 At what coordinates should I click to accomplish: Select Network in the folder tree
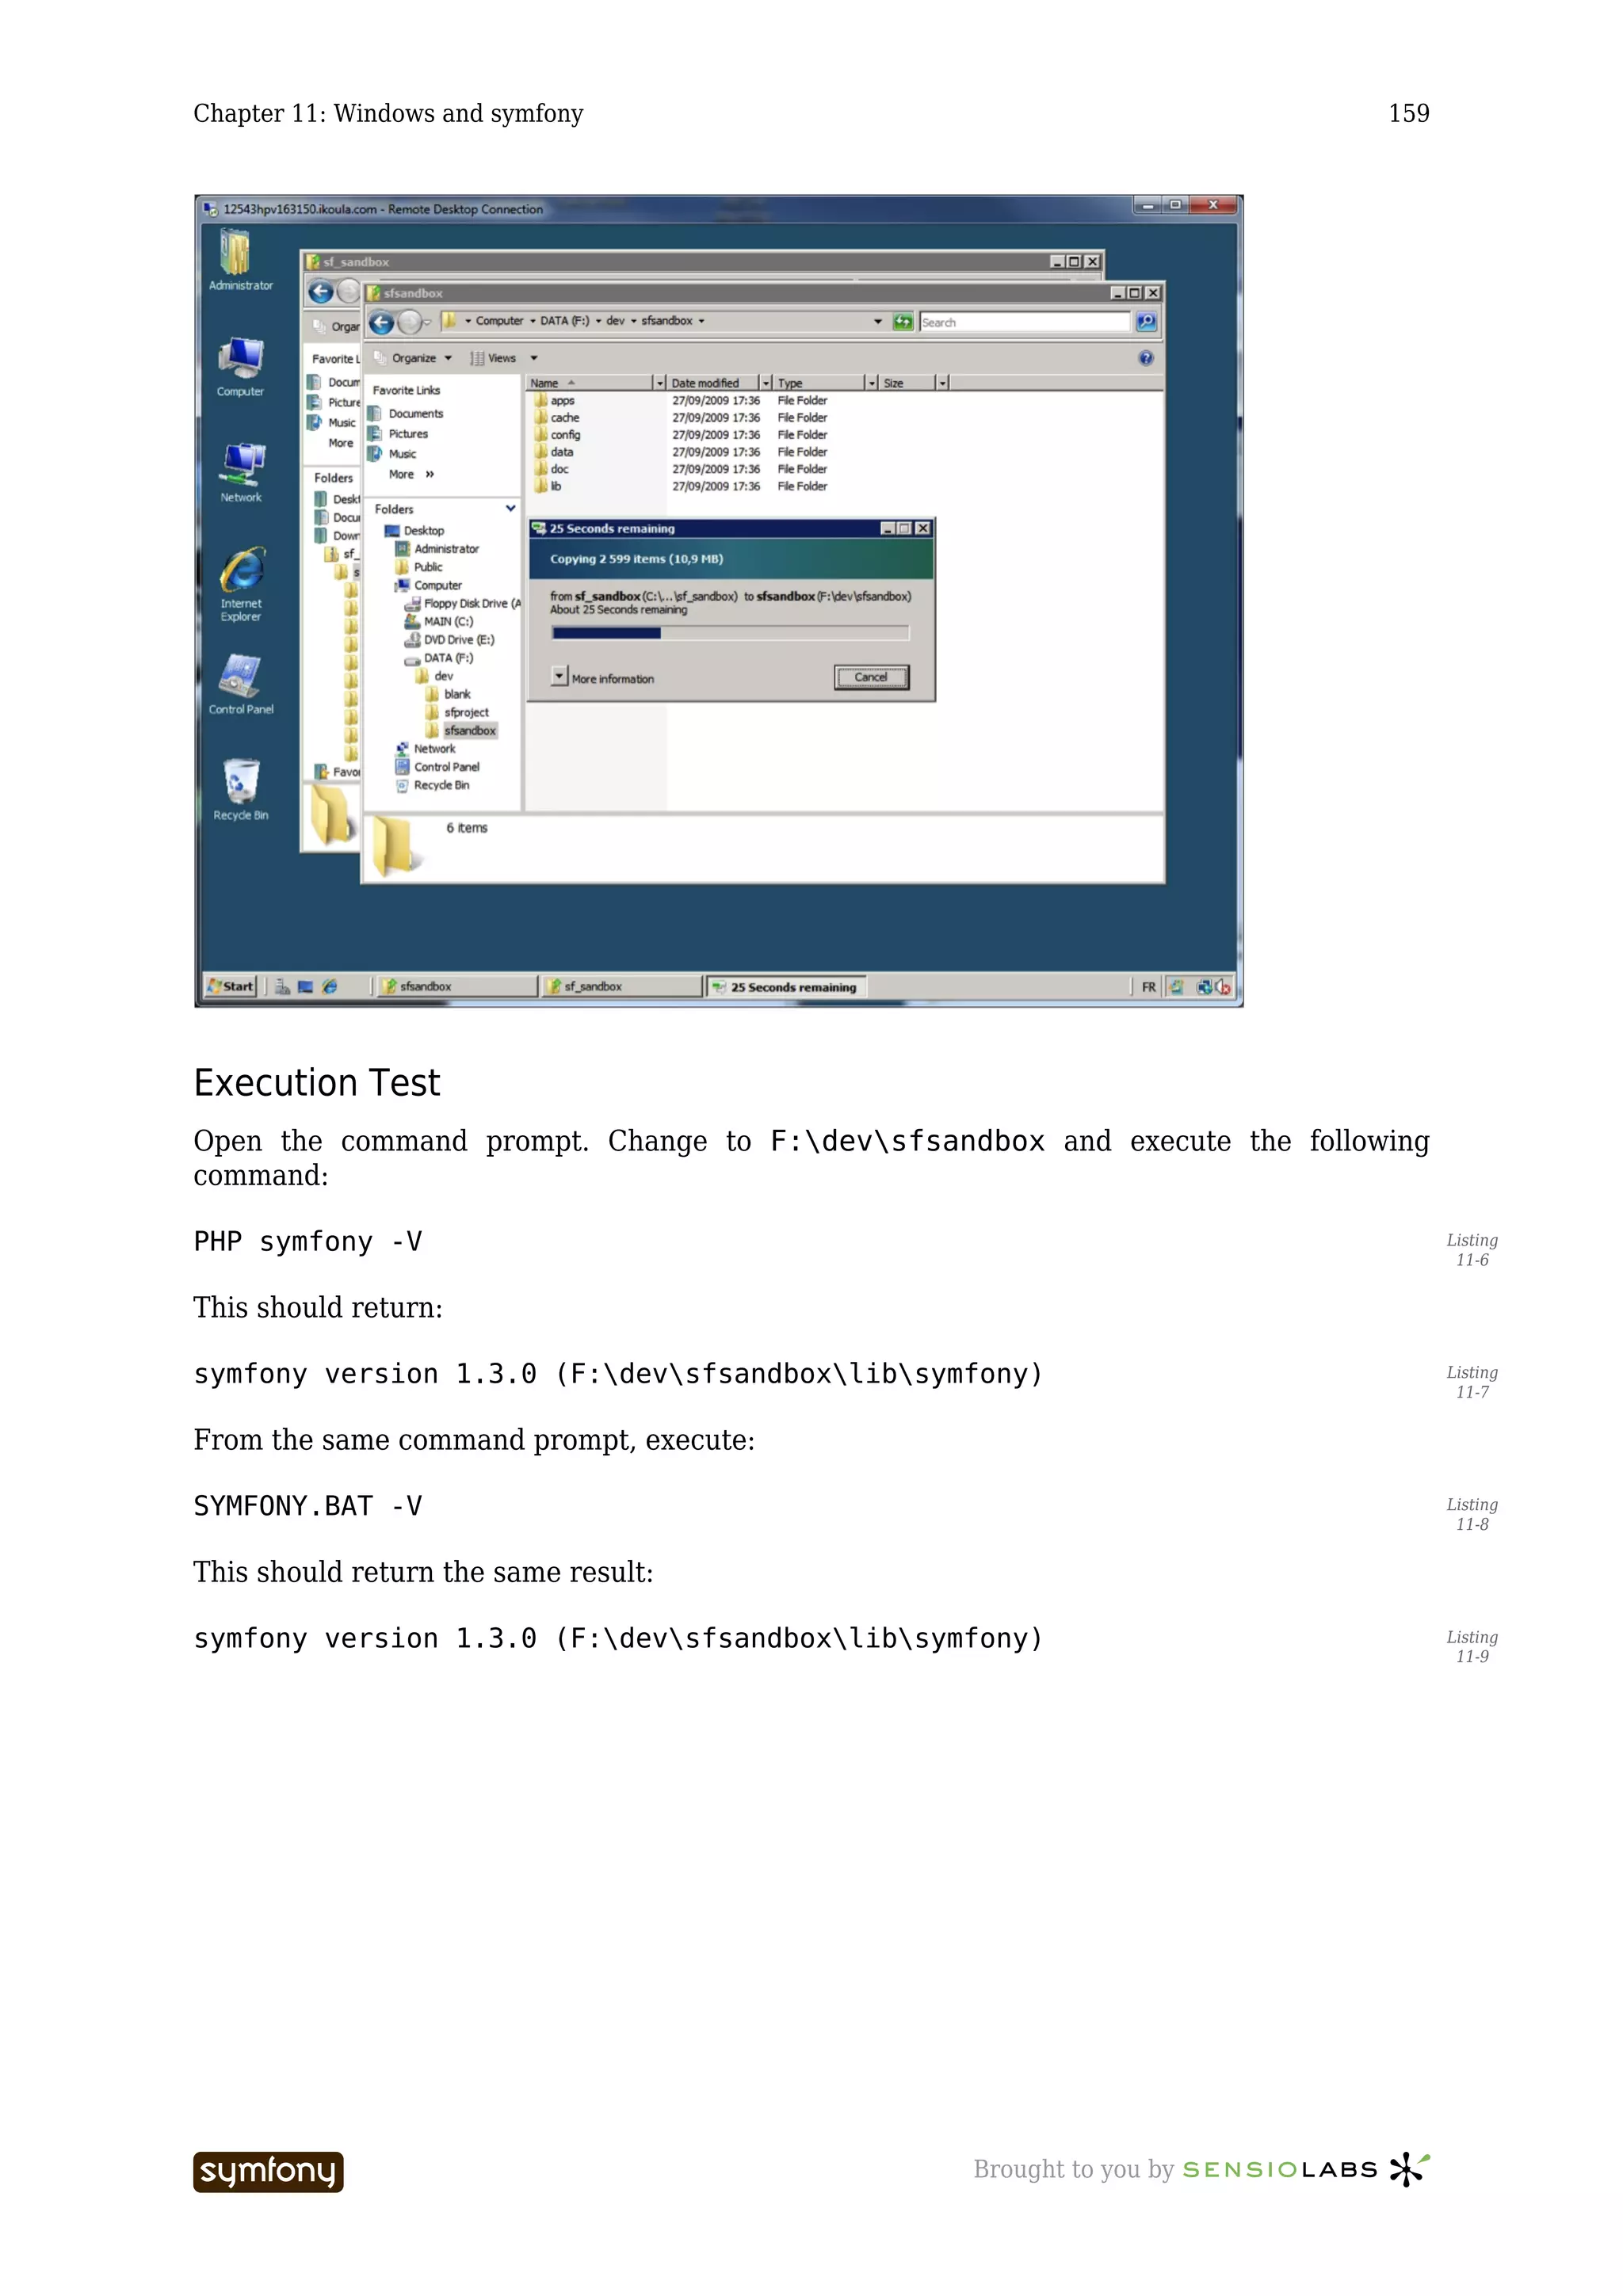426,748
